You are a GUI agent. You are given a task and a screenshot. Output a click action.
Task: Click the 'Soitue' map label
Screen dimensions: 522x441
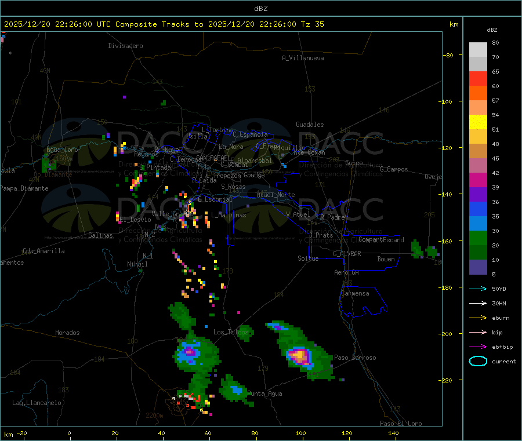pyautogui.click(x=308, y=258)
